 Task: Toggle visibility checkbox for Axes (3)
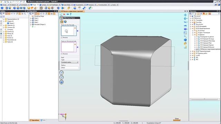1,36
